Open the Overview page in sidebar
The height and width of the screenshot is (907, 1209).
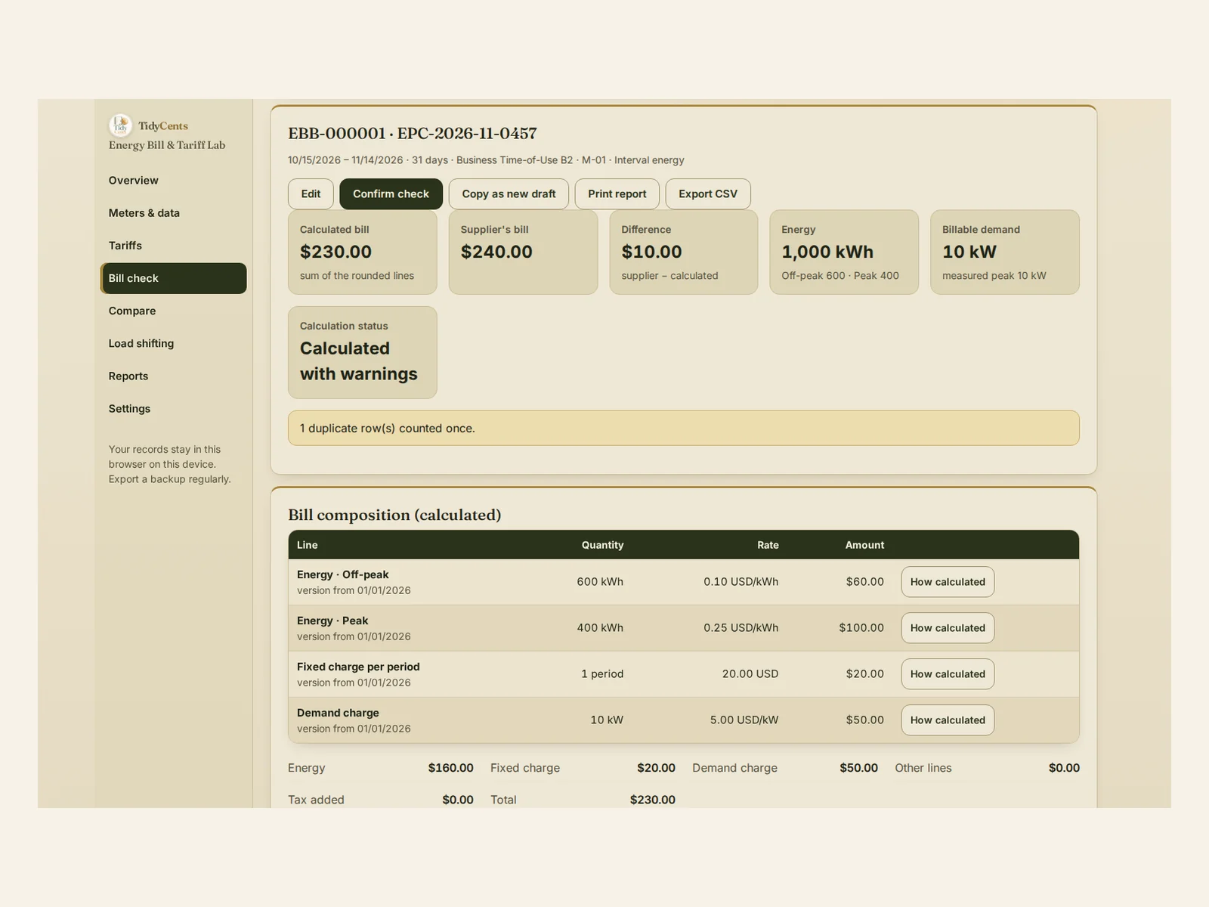pos(173,181)
